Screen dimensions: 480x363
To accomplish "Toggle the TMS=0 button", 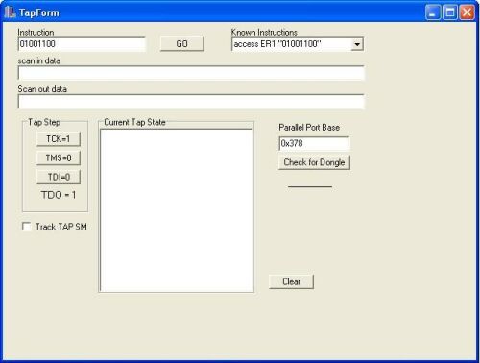I will [x=59, y=157].
